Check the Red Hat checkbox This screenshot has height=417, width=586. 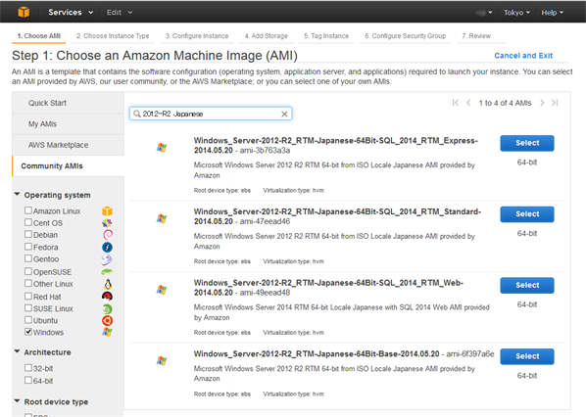28,296
